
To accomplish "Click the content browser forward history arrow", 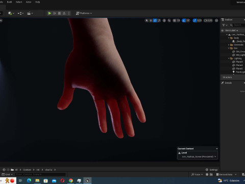I will click(8, 170).
